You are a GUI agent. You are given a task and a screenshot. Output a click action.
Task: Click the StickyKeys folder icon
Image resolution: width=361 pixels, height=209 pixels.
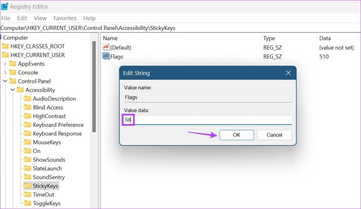(28, 186)
